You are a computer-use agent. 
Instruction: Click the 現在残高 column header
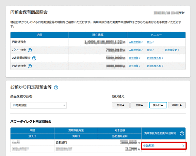tap(98, 35)
